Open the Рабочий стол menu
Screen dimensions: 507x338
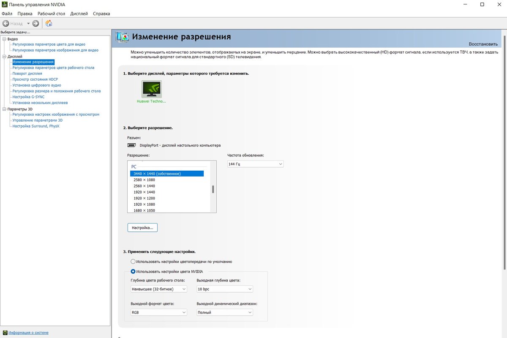[51, 14]
